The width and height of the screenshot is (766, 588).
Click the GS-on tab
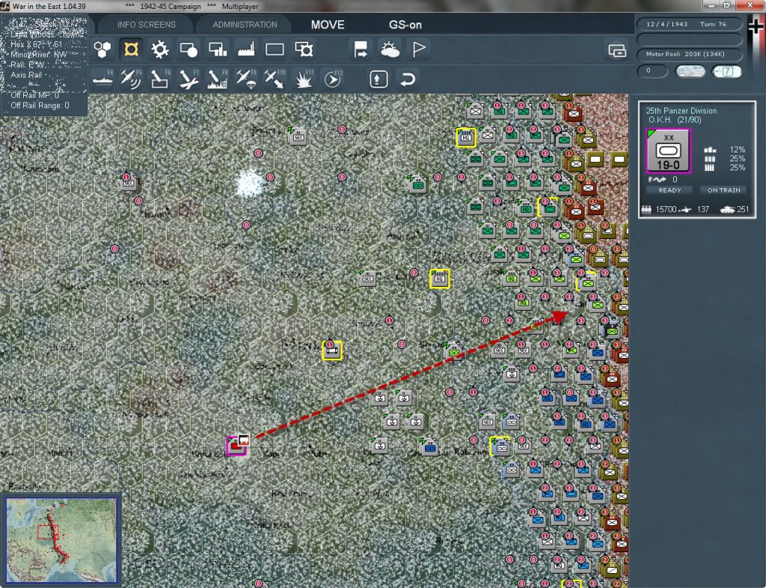[x=405, y=25]
